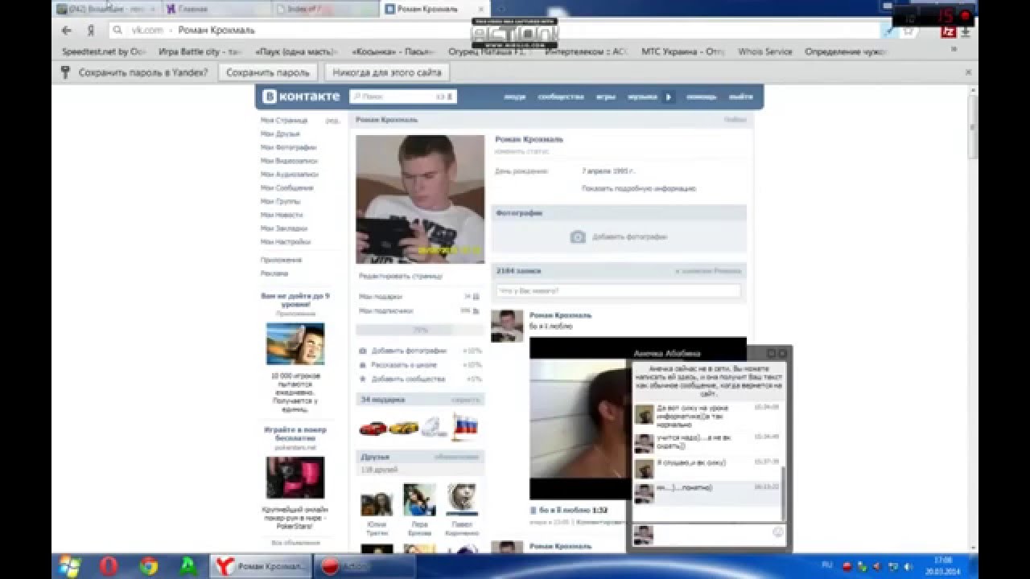Click the profile completion progress bar
Image resolution: width=1030 pixels, height=579 pixels.
coord(420,330)
